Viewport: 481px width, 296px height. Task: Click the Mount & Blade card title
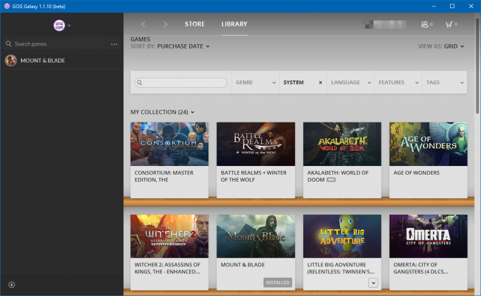pyautogui.click(x=242, y=265)
